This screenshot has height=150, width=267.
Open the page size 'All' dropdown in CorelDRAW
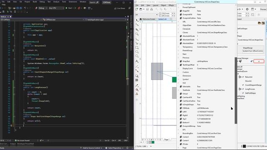tap(146, 15)
